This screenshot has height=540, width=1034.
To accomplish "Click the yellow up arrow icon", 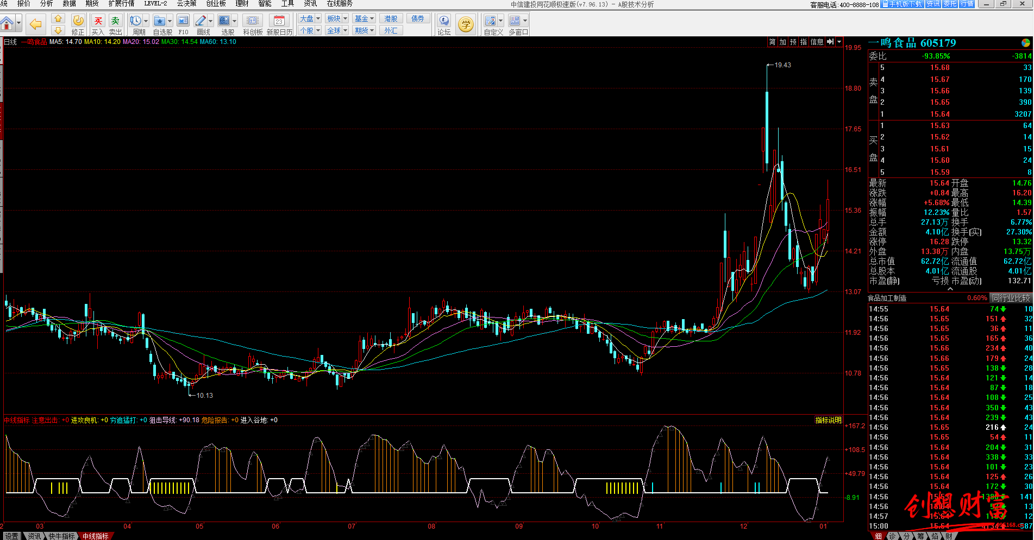I will 58,19.
